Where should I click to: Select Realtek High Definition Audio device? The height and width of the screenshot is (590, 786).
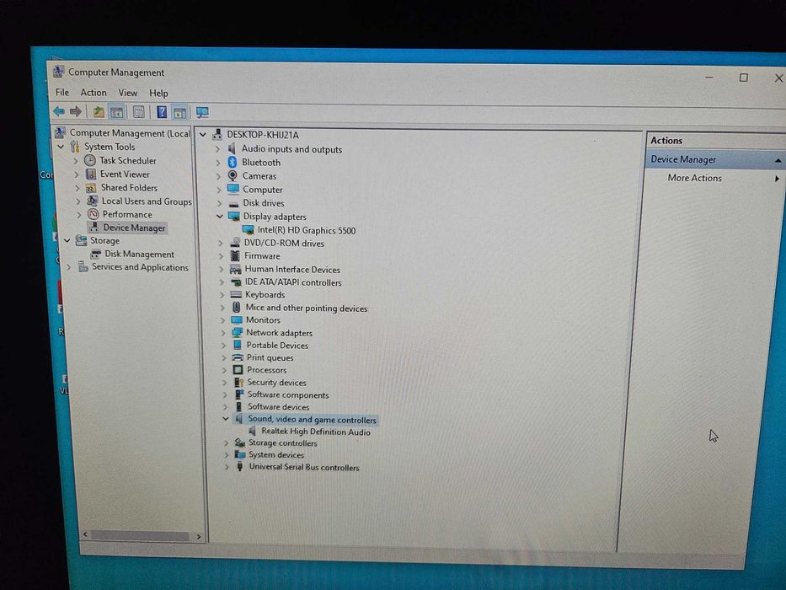click(316, 432)
